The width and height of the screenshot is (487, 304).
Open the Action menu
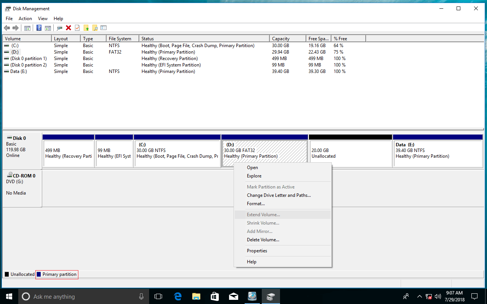(x=25, y=18)
